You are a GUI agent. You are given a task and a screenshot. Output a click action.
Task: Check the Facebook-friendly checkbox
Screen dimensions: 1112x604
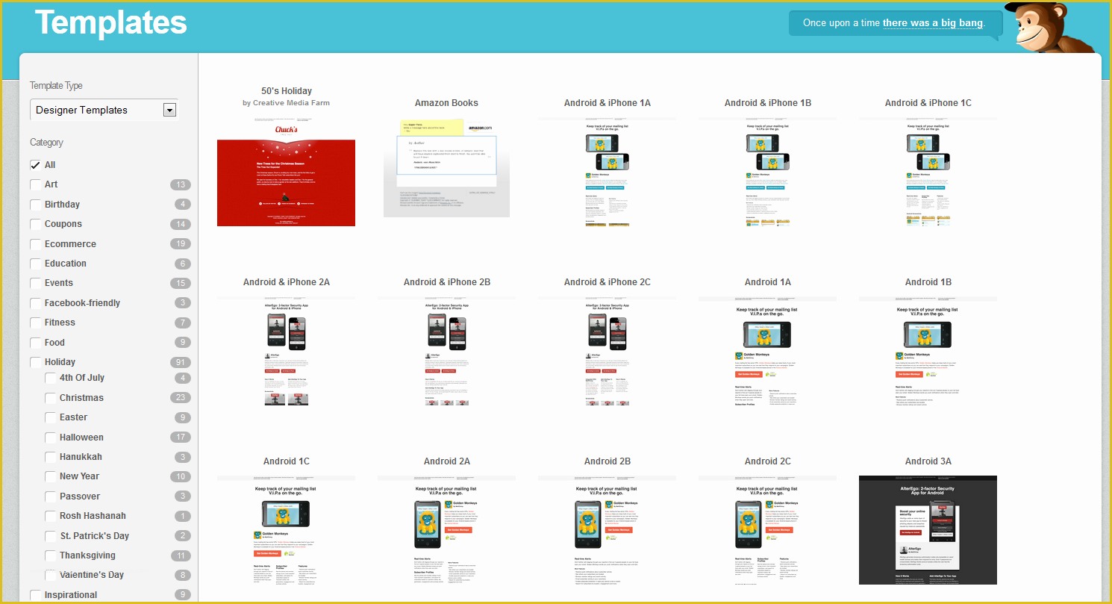pos(35,303)
